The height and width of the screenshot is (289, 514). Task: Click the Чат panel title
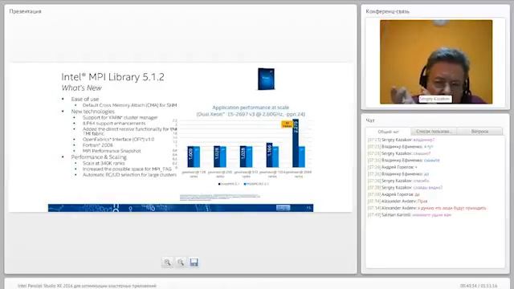coord(369,120)
